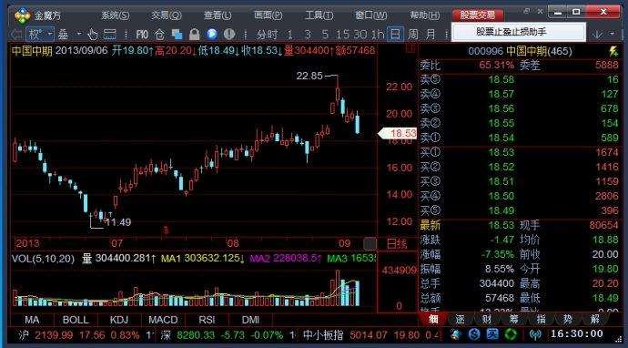The height and width of the screenshot is (348, 628).
Task: Select the 月 monthly period
Action: click(430, 35)
